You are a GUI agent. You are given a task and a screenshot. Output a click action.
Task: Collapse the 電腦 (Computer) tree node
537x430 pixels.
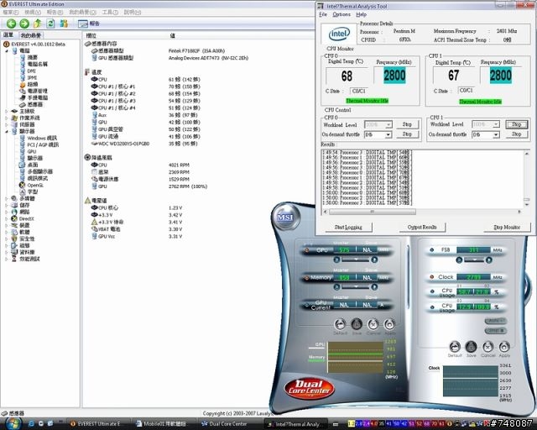(x=7, y=50)
